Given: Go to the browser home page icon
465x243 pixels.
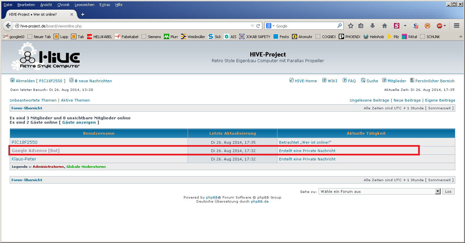Looking at the screenshot, I should (x=384, y=26).
